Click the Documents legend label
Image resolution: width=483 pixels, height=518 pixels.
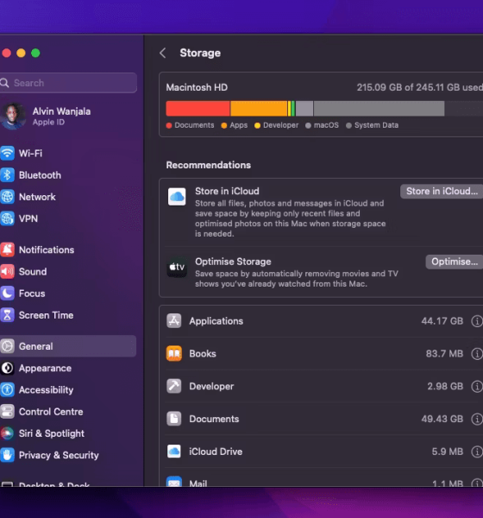194,125
